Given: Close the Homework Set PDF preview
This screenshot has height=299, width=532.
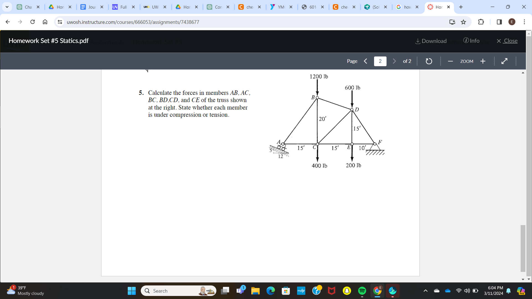Looking at the screenshot, I should pyautogui.click(x=507, y=41).
